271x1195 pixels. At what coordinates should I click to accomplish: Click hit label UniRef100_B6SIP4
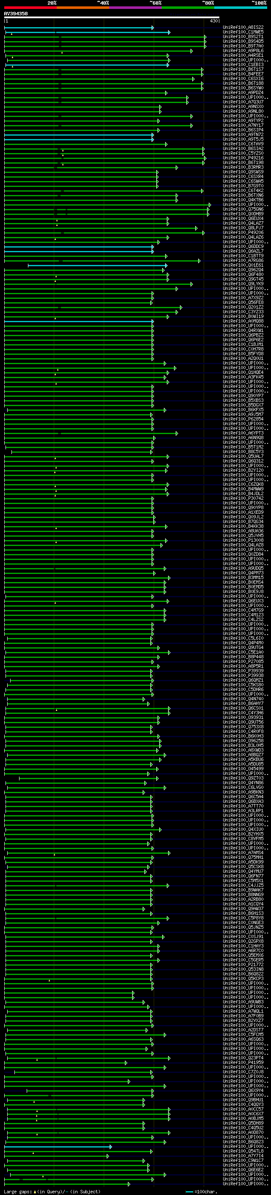click(x=243, y=130)
